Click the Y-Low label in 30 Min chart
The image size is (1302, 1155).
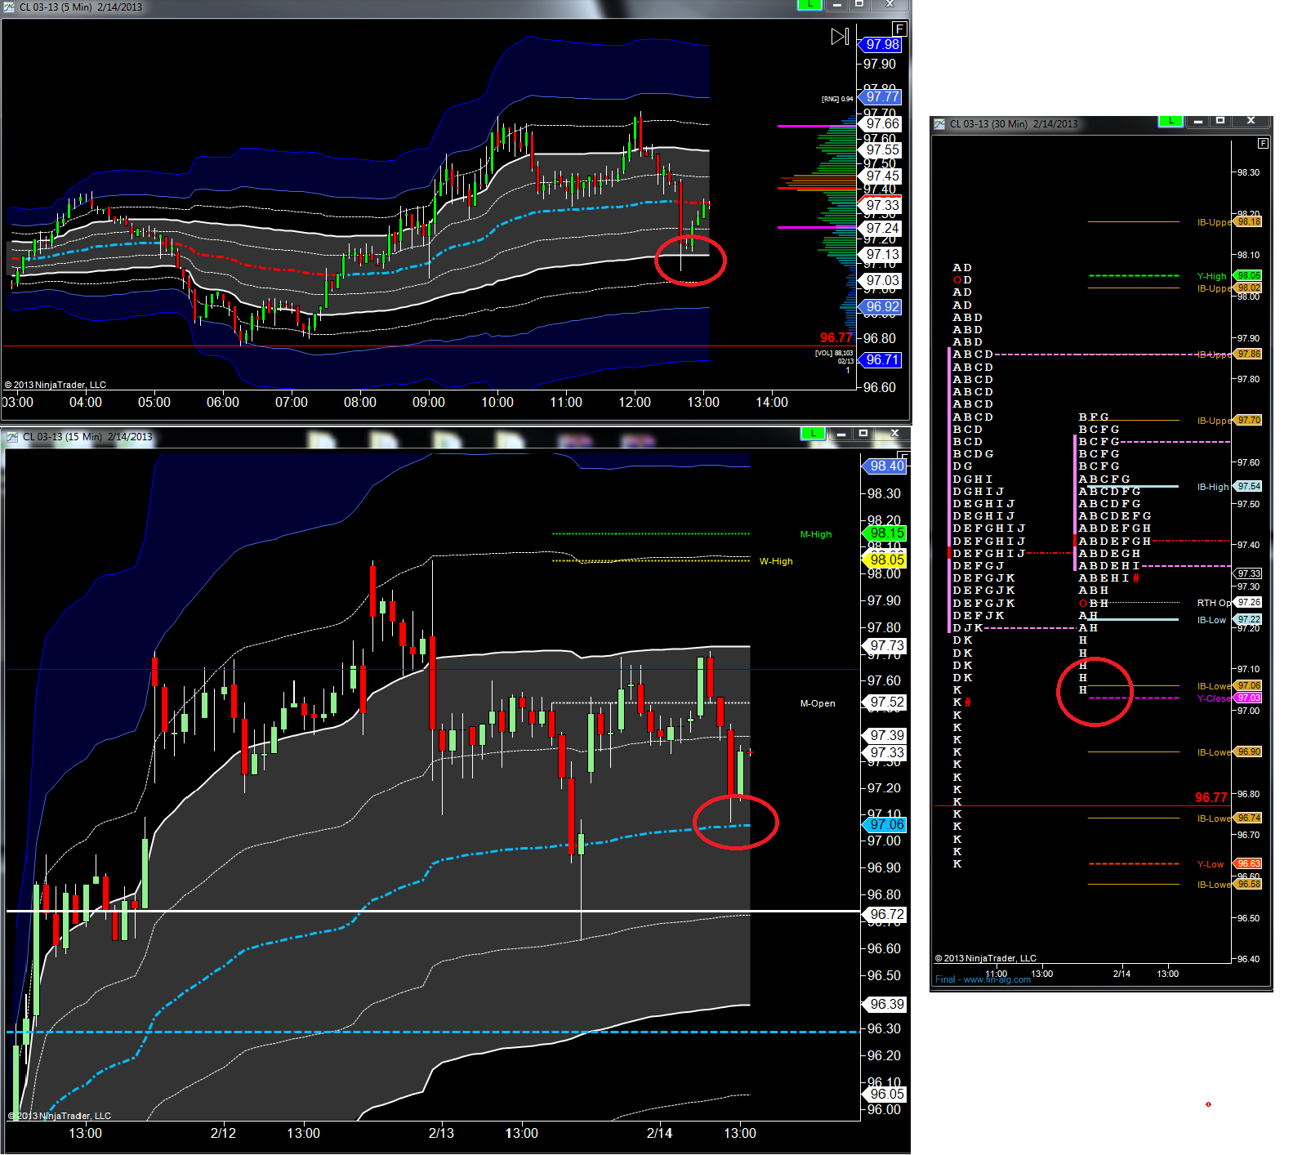coord(1211,864)
